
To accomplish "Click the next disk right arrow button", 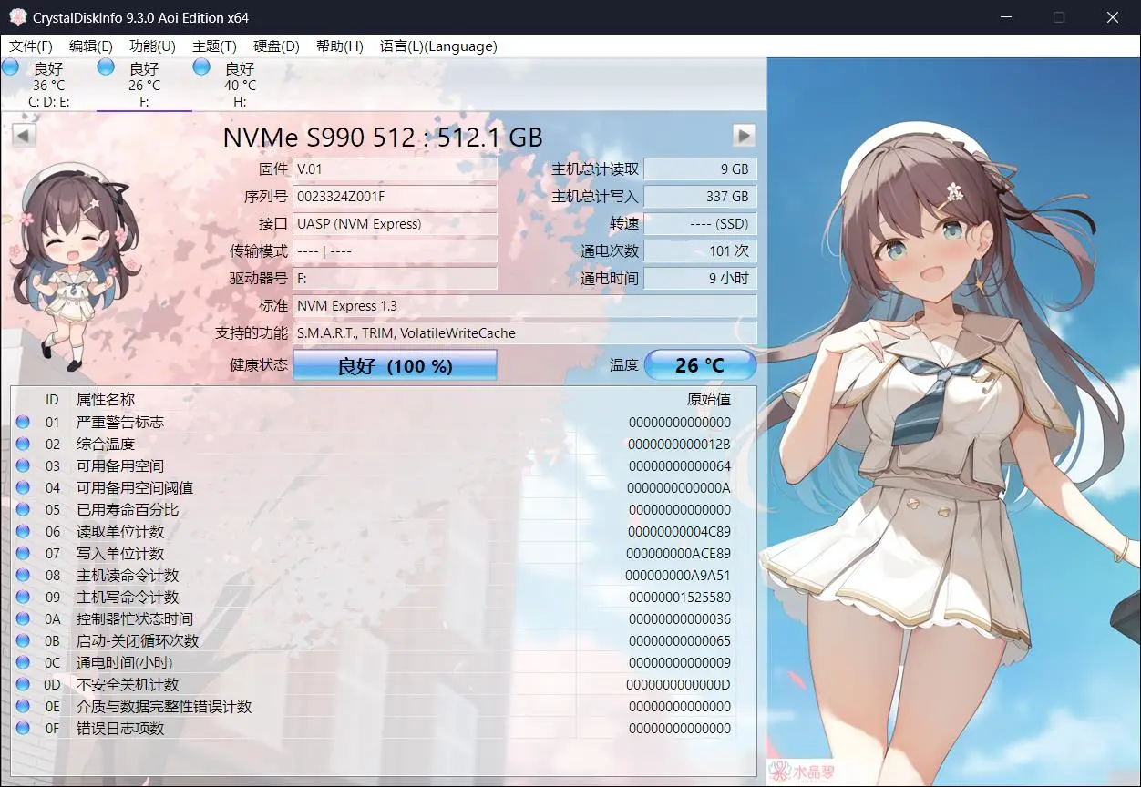I will coord(745,136).
